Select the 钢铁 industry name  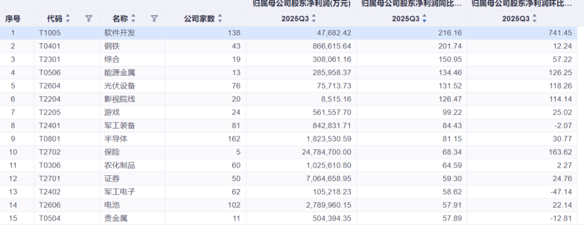[112, 46]
